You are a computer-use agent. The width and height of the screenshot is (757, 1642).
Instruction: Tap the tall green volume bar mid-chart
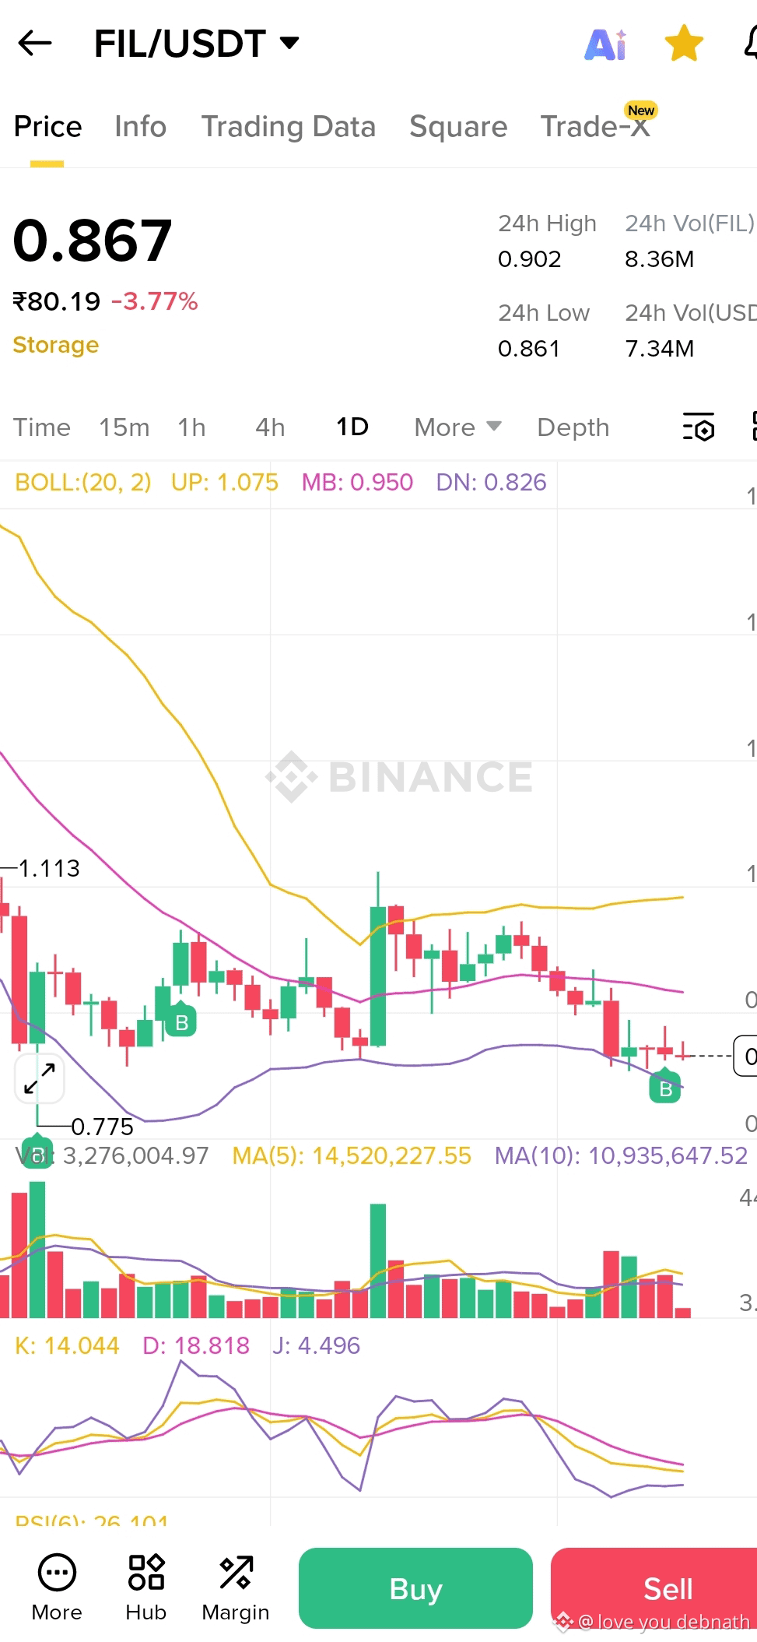[x=378, y=1261]
